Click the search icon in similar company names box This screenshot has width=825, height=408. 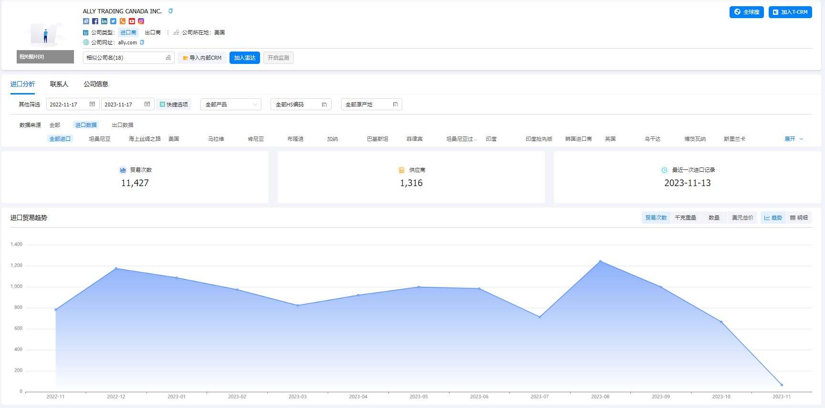(x=168, y=58)
